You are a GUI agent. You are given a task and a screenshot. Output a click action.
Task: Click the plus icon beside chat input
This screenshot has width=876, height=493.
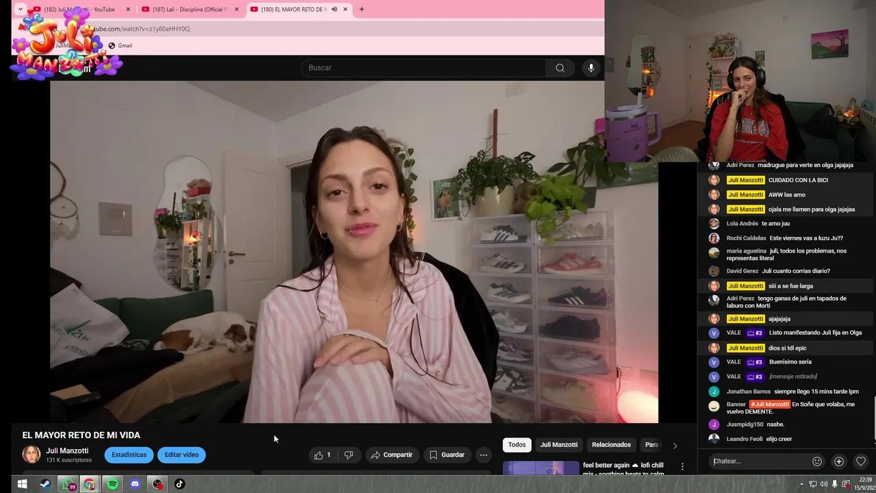click(x=839, y=462)
